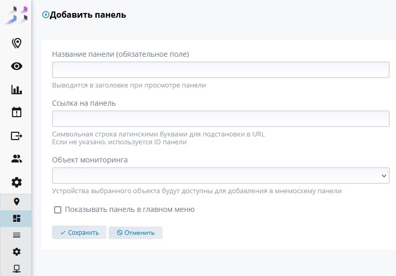Image resolution: width=396 pixels, height=276 pixels.
Task: Open the map location pin section
Action: coord(17,43)
